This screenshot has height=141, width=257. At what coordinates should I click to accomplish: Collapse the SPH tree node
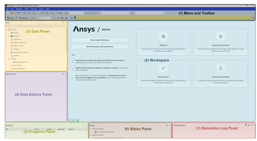pos(9,59)
